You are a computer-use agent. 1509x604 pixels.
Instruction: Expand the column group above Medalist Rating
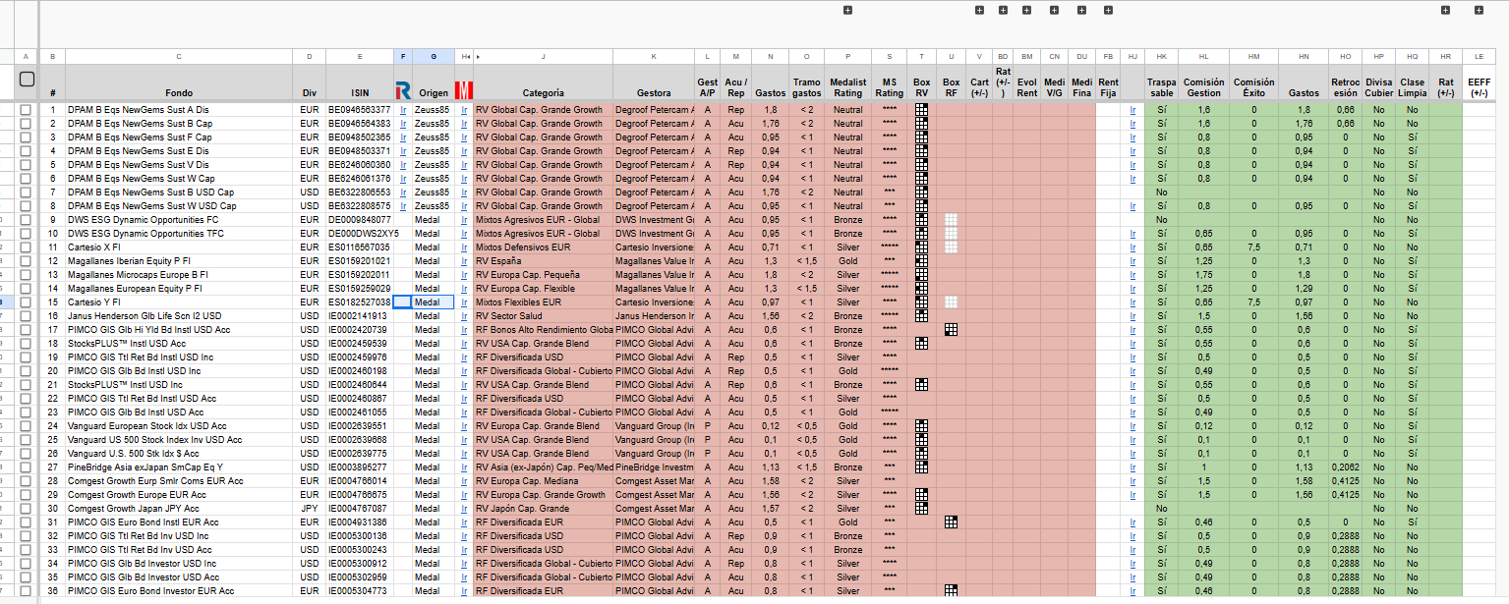click(848, 10)
